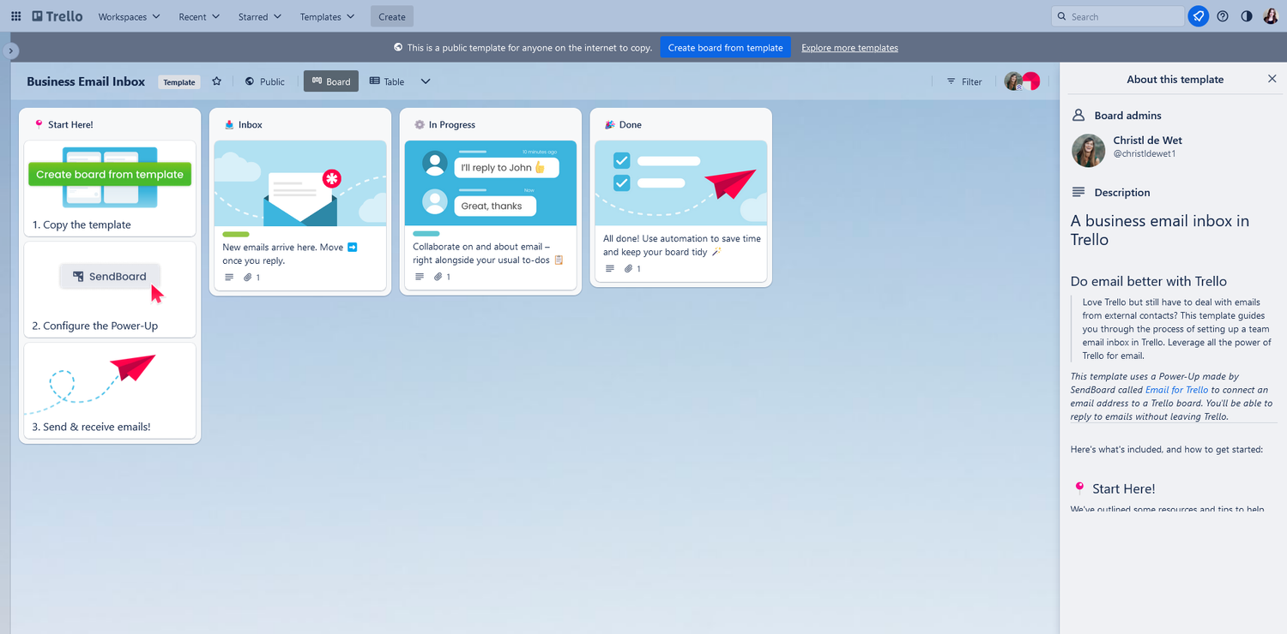Toggle theme with the half-moon contrast icon

(1246, 15)
